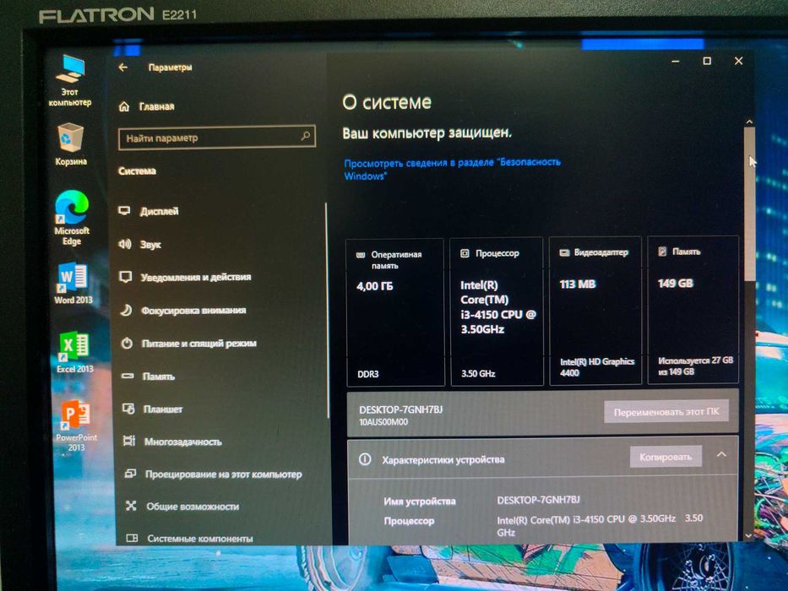Click the Копировать button
The height and width of the screenshot is (591, 788).
pyautogui.click(x=666, y=456)
